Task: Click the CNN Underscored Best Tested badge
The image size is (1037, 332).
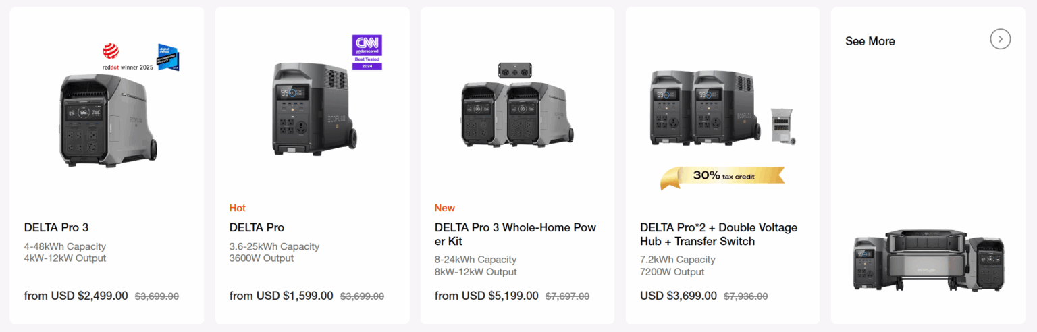Action: [367, 52]
